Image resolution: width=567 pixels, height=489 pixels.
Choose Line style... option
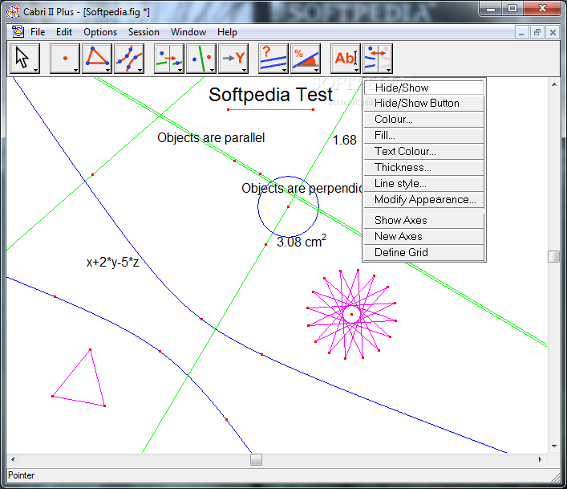pos(423,184)
